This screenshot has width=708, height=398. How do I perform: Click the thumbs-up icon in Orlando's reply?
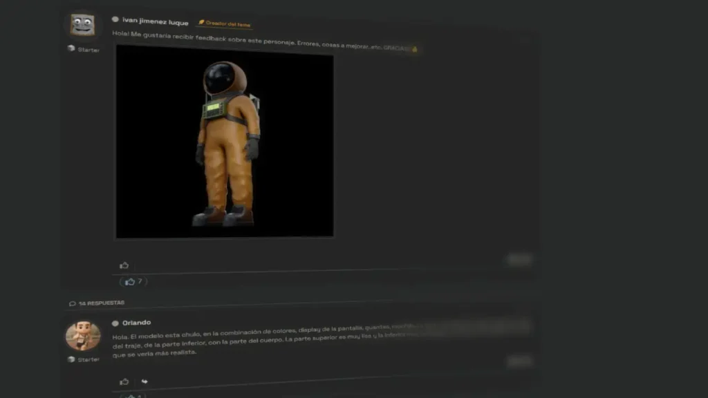point(124,381)
